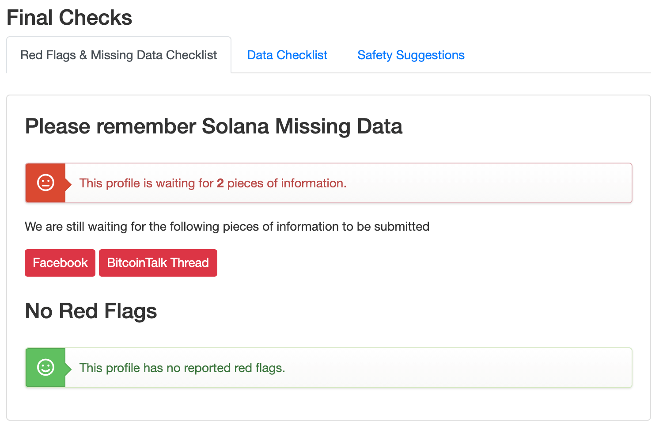Switch to the Safety Suggestions tab
659x426 pixels.
coord(411,55)
